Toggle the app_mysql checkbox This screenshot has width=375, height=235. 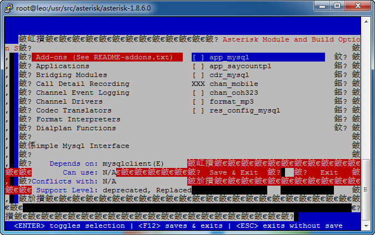(x=198, y=57)
